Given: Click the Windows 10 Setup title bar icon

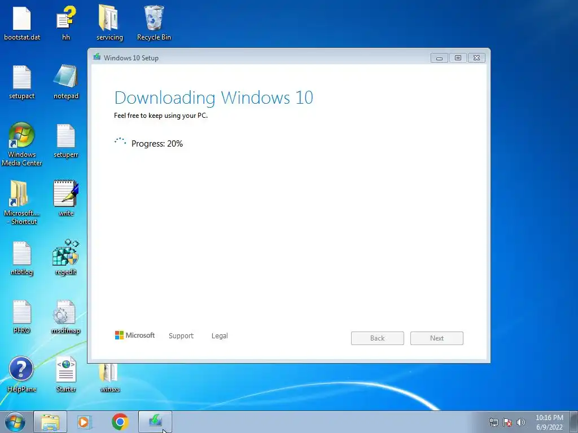Looking at the screenshot, I should click(x=97, y=57).
